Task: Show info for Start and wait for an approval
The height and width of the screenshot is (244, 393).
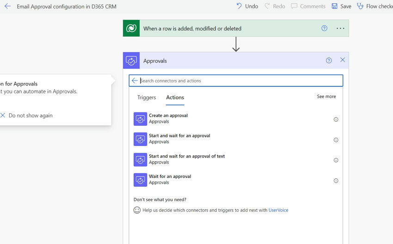Action: pos(336,140)
